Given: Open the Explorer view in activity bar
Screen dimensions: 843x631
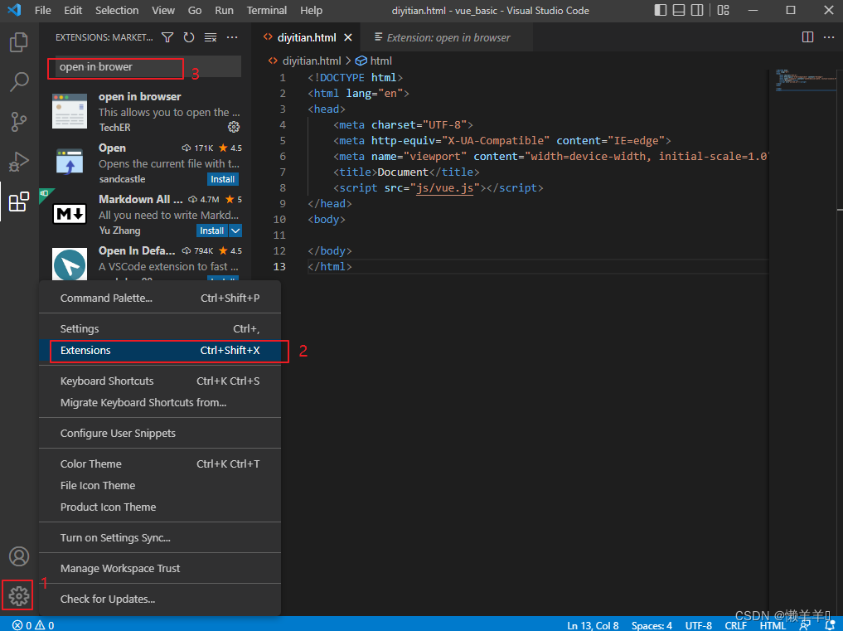Looking at the screenshot, I should [18, 41].
